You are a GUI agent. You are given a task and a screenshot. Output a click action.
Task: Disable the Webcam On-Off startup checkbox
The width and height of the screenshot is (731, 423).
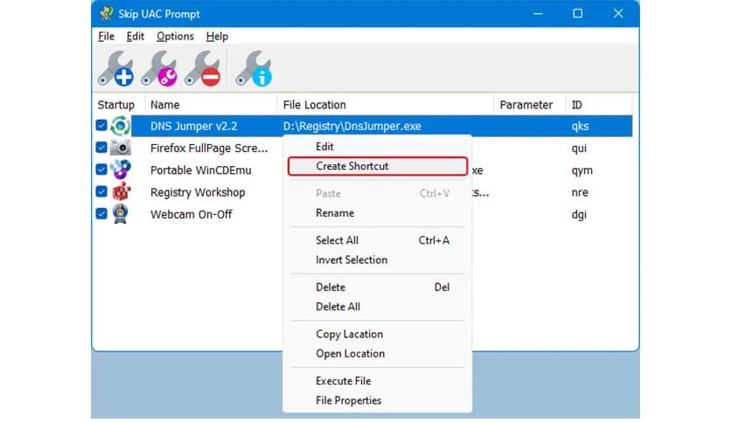(101, 213)
